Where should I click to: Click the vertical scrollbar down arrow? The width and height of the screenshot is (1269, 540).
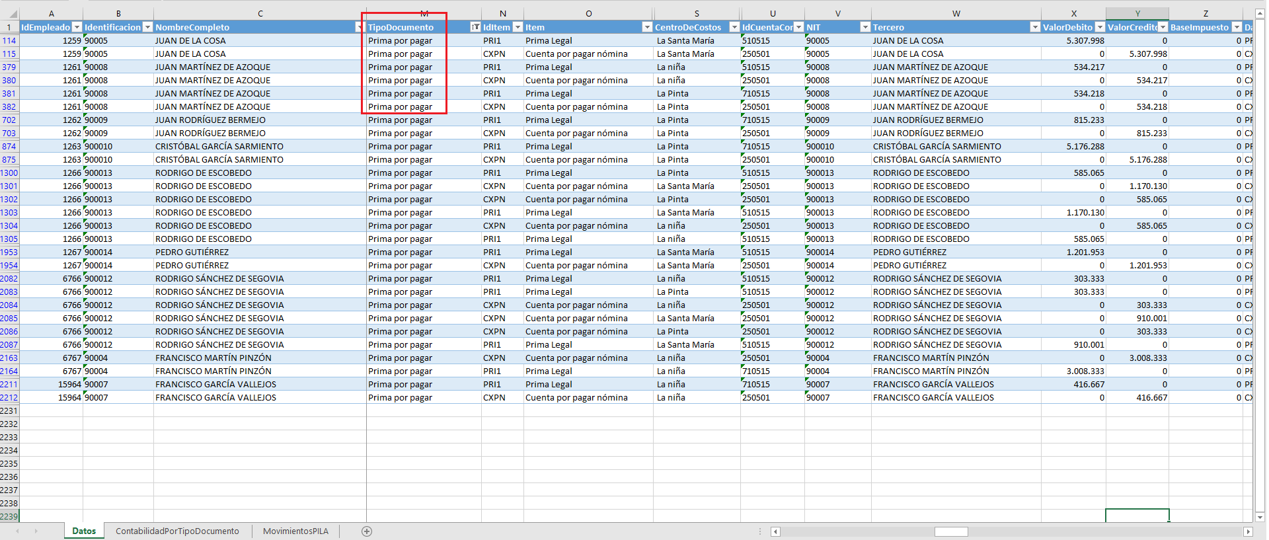point(1260,518)
